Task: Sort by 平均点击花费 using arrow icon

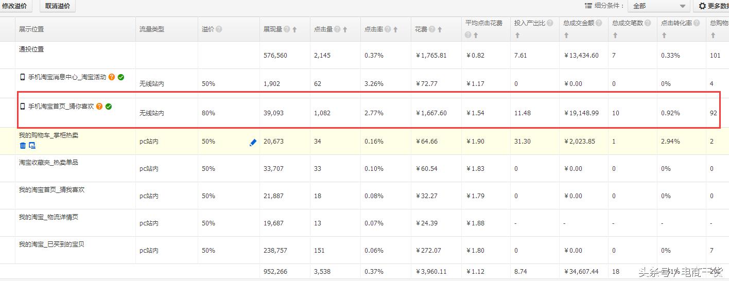Action: pos(476,35)
